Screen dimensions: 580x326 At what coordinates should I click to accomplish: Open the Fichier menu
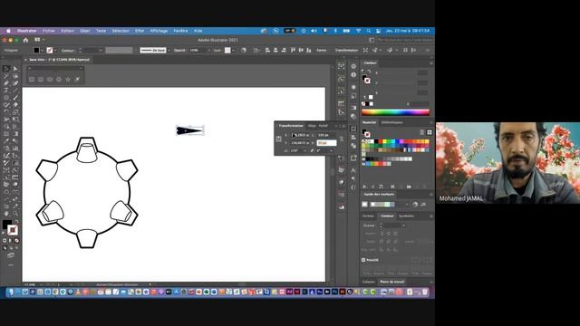coord(48,31)
